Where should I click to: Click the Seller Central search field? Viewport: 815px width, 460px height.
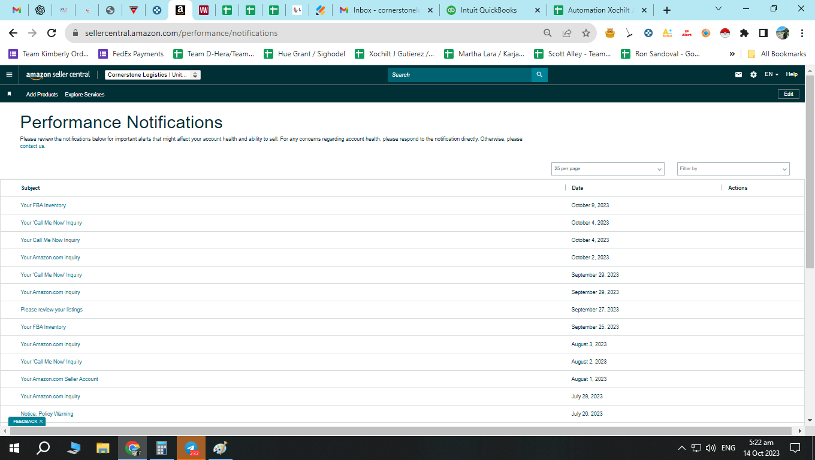tap(460, 75)
